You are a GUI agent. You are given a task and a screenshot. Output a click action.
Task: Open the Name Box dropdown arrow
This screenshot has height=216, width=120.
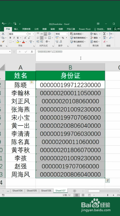coord(10,52)
